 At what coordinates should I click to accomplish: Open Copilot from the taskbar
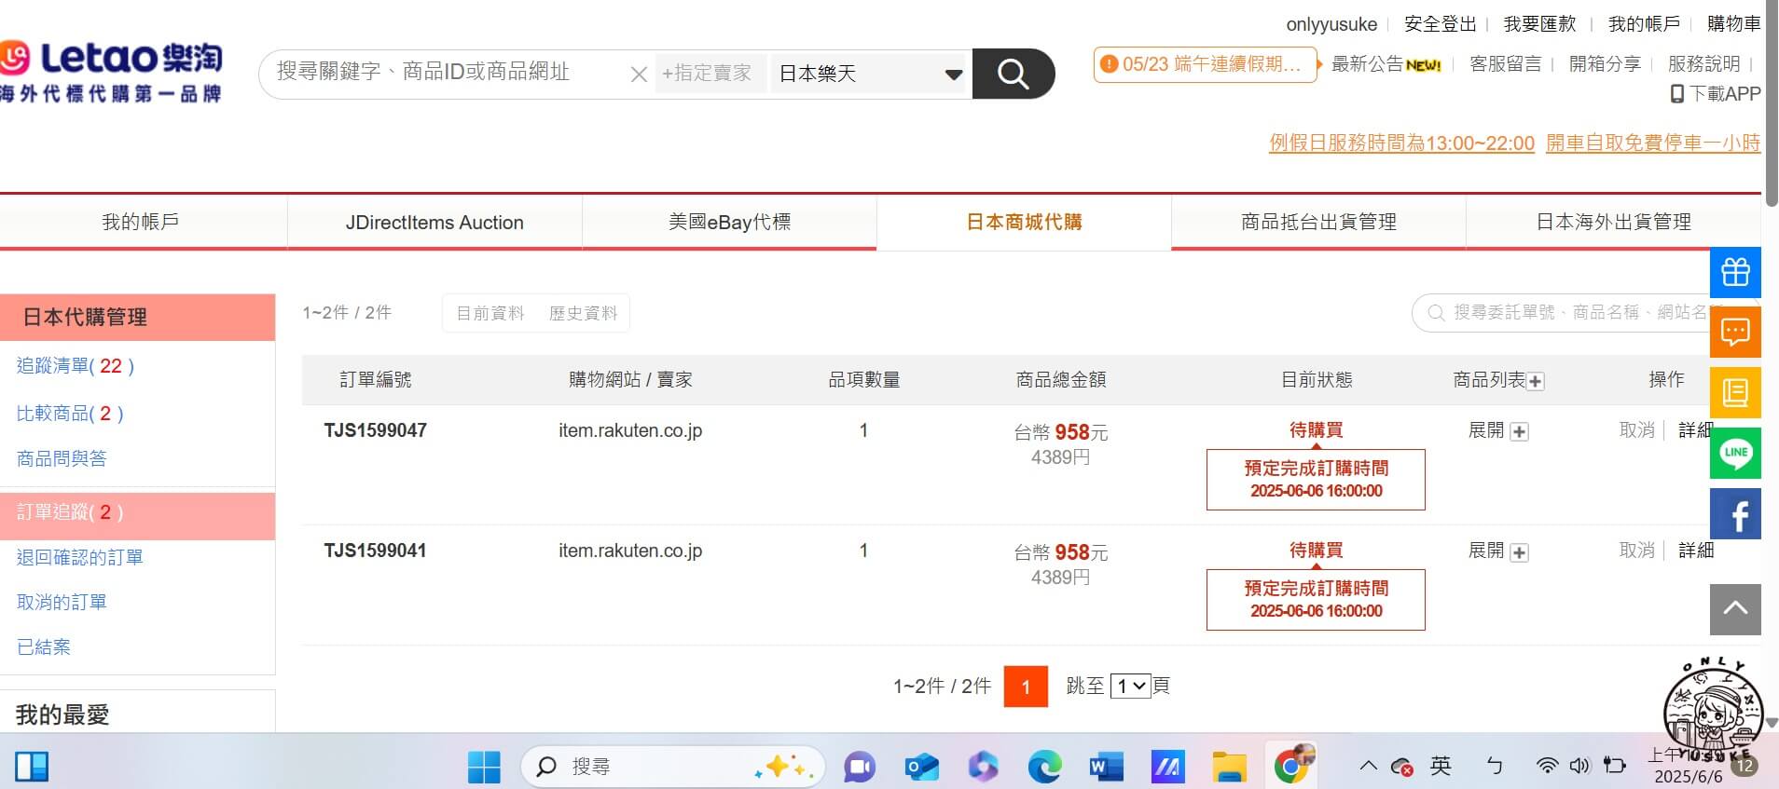click(x=983, y=767)
